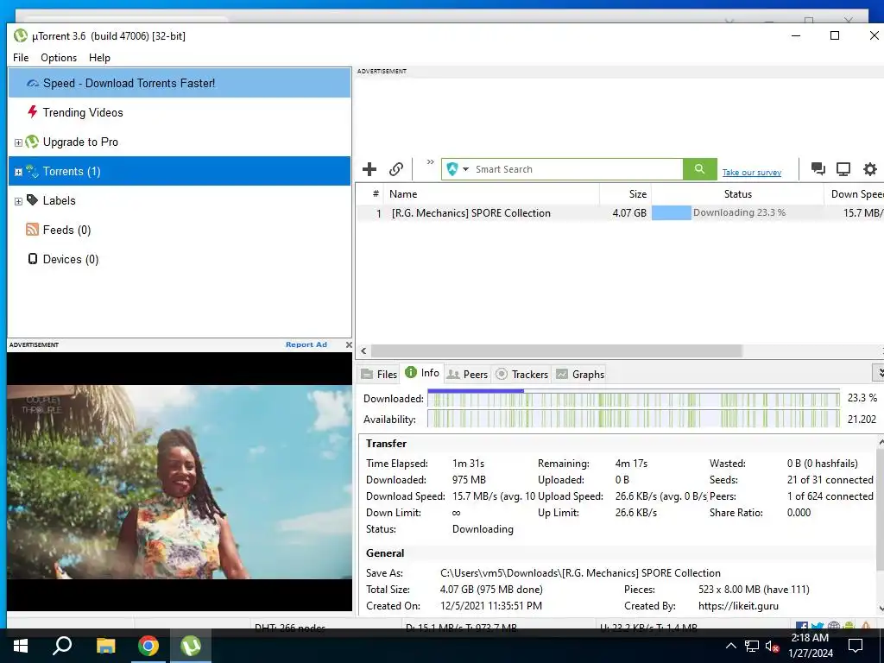Expand the Torrents (1) tree node
This screenshot has width=884, height=663.
tap(18, 172)
